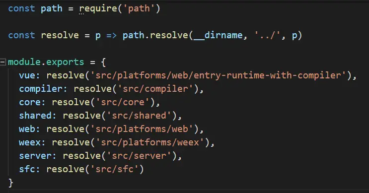Click the 'module' keyword

[24, 63]
